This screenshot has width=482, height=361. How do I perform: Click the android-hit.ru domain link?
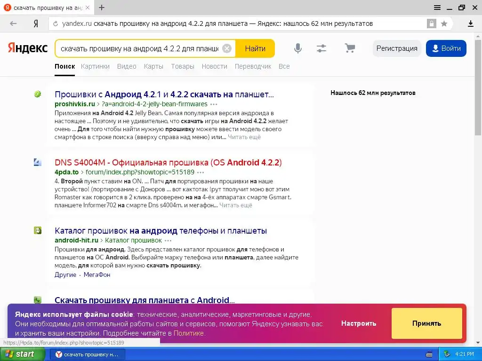[x=77, y=240]
